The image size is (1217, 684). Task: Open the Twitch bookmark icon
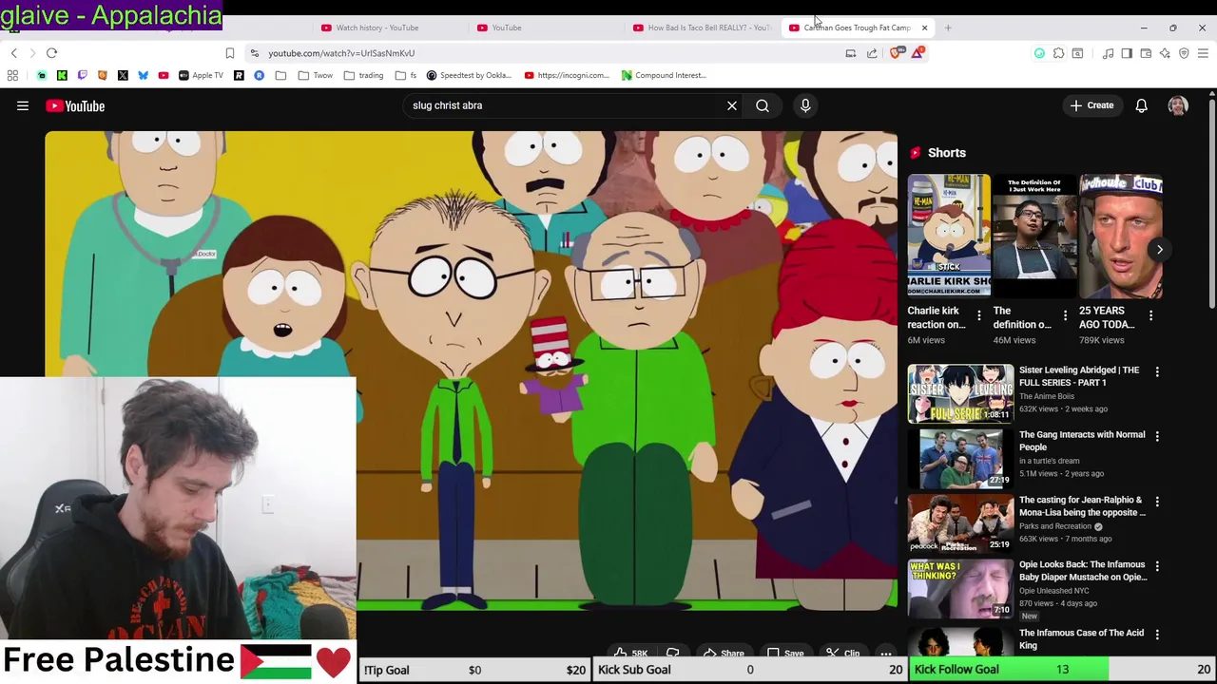point(82,75)
